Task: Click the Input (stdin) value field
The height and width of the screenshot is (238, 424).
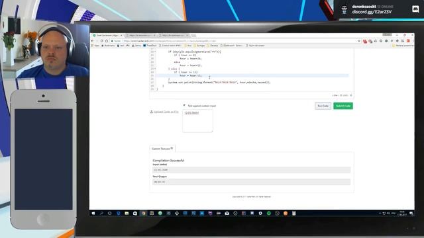Action: tap(251, 170)
